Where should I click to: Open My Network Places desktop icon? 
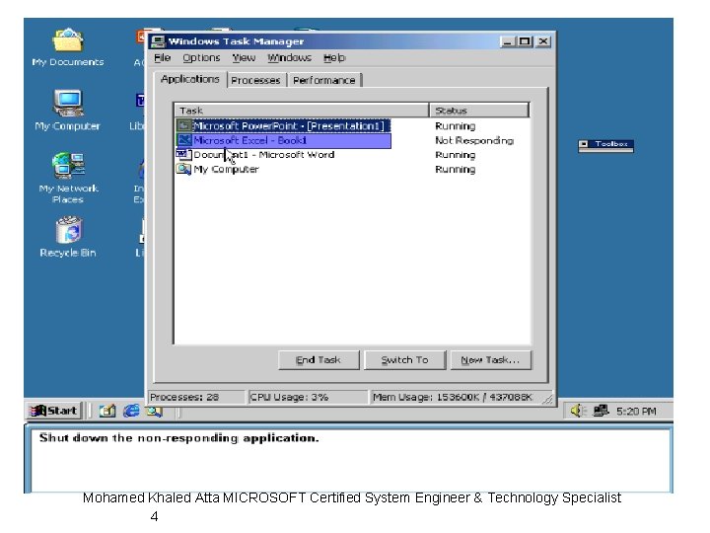68,178
